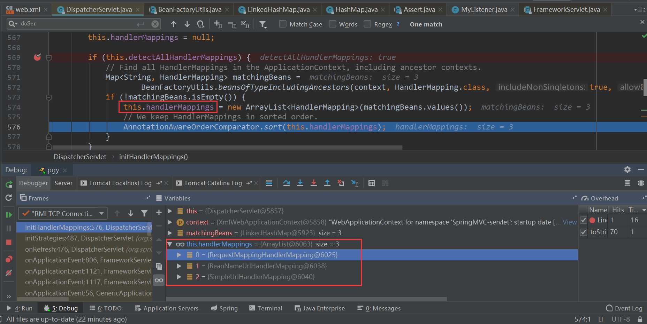Uncheck the Line breakpoint overhead checkbox
Screen dimensions: 647x324
pyautogui.click(x=584, y=220)
